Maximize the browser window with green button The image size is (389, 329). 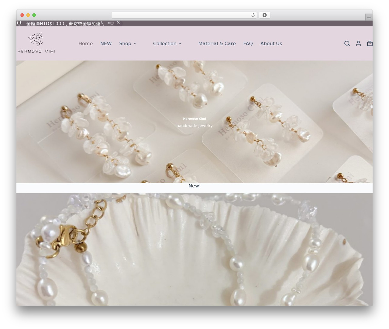(x=34, y=15)
